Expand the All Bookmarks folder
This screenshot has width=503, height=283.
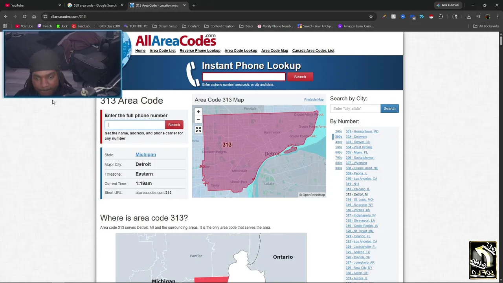(x=486, y=26)
